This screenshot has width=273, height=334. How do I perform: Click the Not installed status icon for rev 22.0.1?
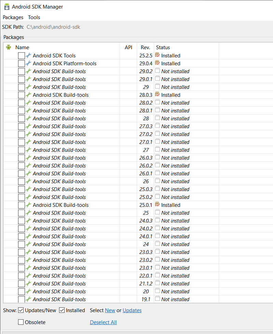(158, 275)
